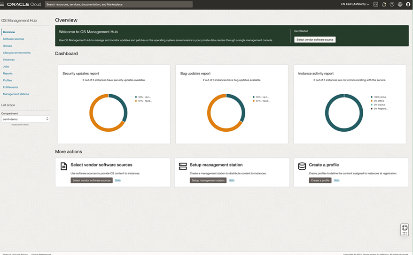Open Lifecycle environments in the sidebar

[x=16, y=53]
